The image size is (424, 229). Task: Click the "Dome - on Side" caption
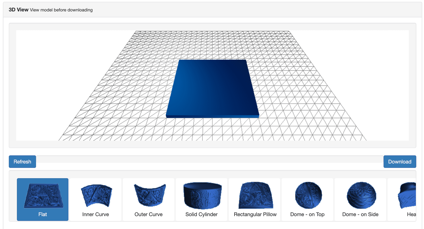pos(360,215)
